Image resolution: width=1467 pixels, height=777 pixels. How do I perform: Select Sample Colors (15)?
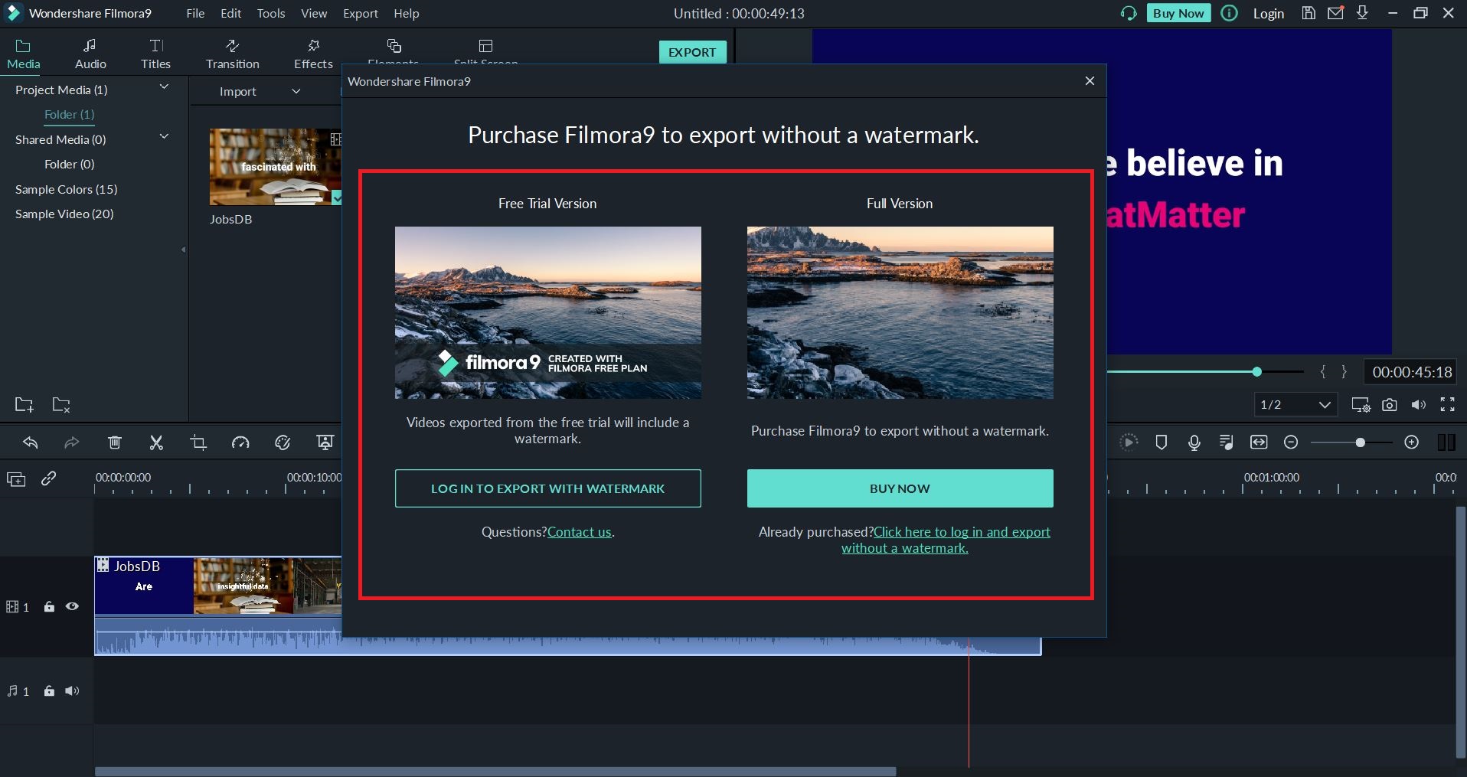66,189
